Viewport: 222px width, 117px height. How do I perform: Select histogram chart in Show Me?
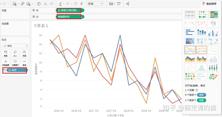(x=201, y=67)
